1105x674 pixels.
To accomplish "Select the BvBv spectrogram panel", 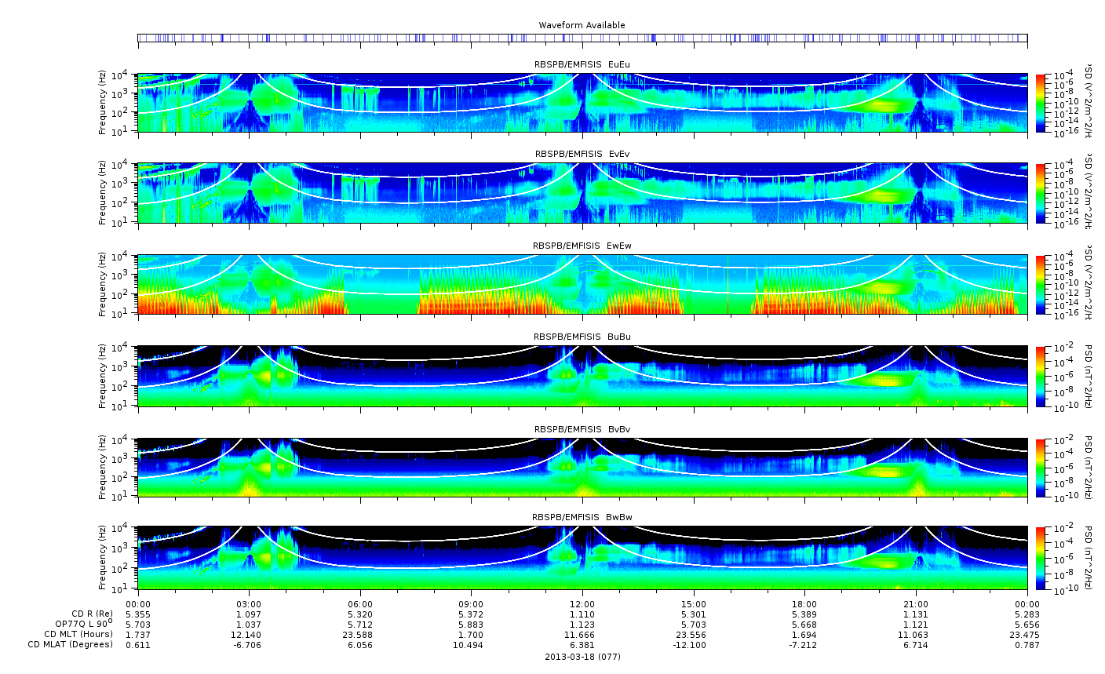I will pyautogui.click(x=582, y=468).
